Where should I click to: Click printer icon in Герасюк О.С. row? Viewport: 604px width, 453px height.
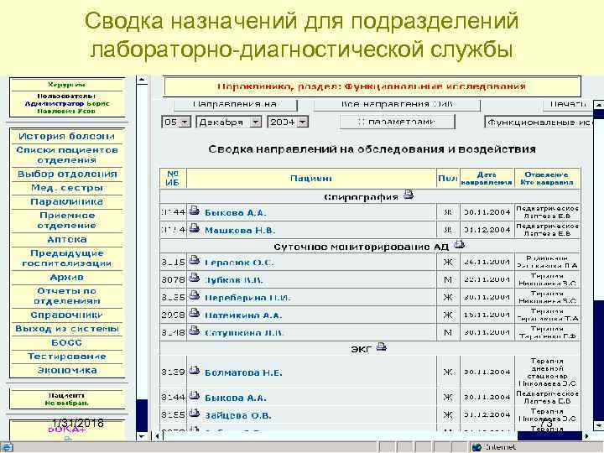pos(195,261)
